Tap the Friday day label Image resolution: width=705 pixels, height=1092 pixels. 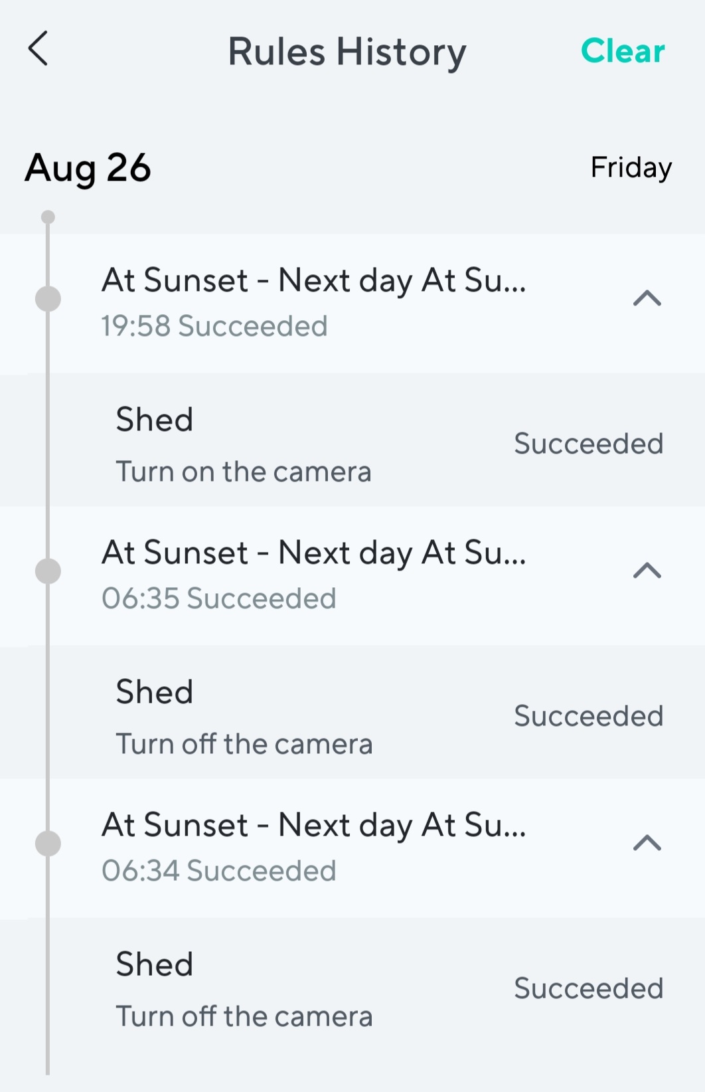[x=631, y=167]
